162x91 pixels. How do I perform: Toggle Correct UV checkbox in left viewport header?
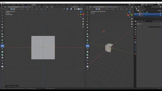pyautogui.click(x=26, y=7)
